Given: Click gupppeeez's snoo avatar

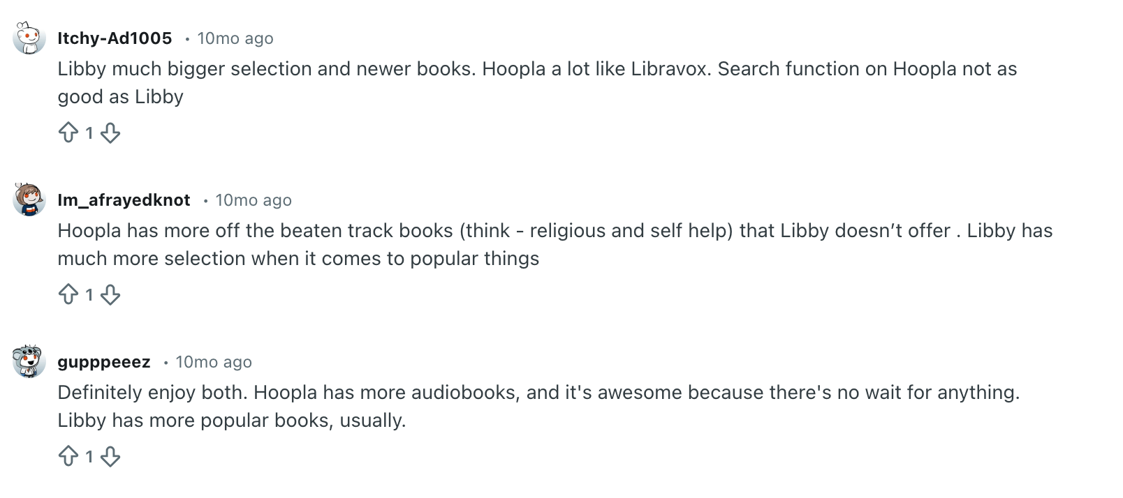Looking at the screenshot, I should tap(29, 362).
